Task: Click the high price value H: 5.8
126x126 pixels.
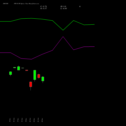Action: tap(63, 7)
